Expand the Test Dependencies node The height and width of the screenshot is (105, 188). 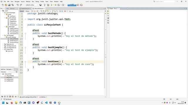tap(3, 46)
